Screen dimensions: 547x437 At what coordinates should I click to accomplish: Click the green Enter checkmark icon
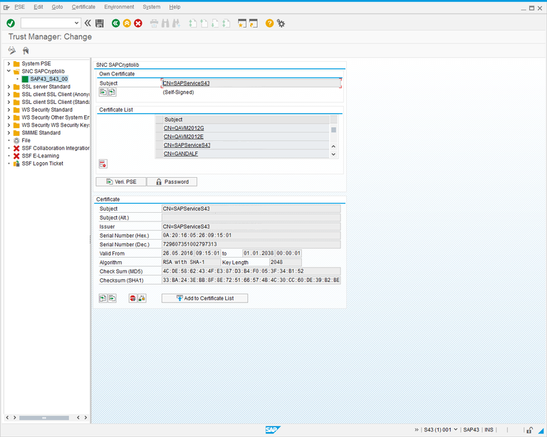click(11, 23)
